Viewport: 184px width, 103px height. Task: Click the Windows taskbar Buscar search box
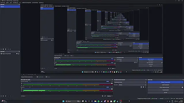(x=73, y=101)
